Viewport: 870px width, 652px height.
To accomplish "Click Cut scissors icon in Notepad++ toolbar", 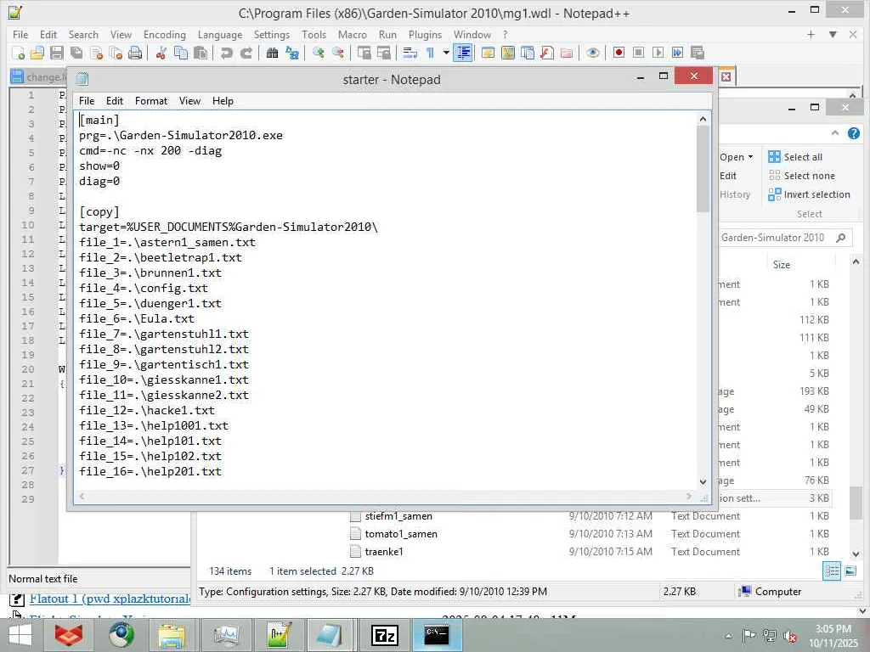I will click(x=161, y=53).
